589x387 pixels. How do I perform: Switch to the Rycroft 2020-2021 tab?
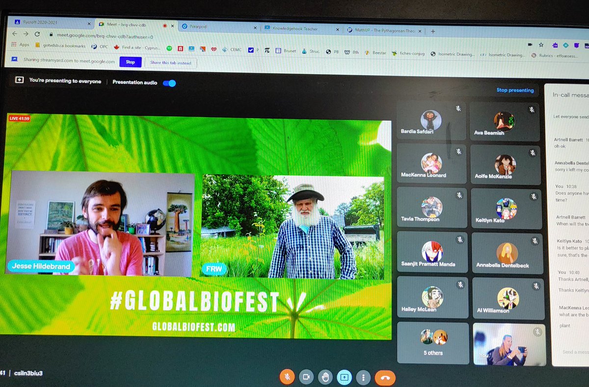click(51, 23)
